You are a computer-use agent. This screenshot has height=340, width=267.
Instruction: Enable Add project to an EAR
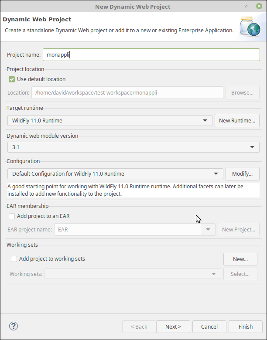[12, 216]
